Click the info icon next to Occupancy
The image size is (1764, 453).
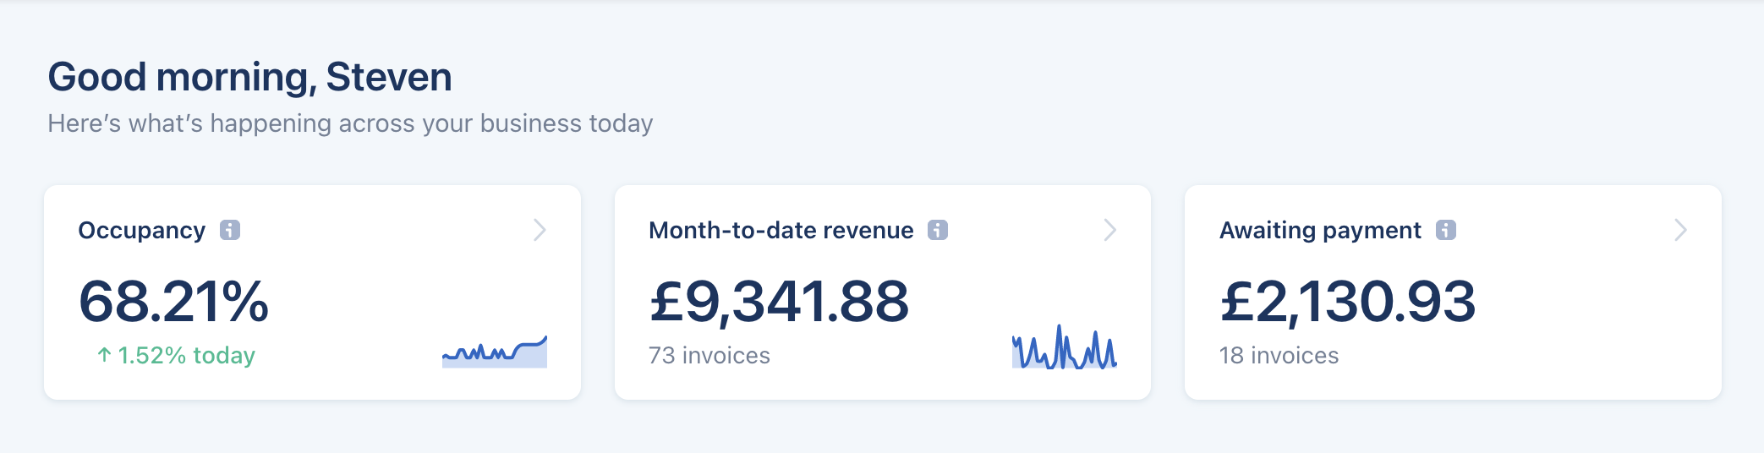pyautogui.click(x=230, y=230)
